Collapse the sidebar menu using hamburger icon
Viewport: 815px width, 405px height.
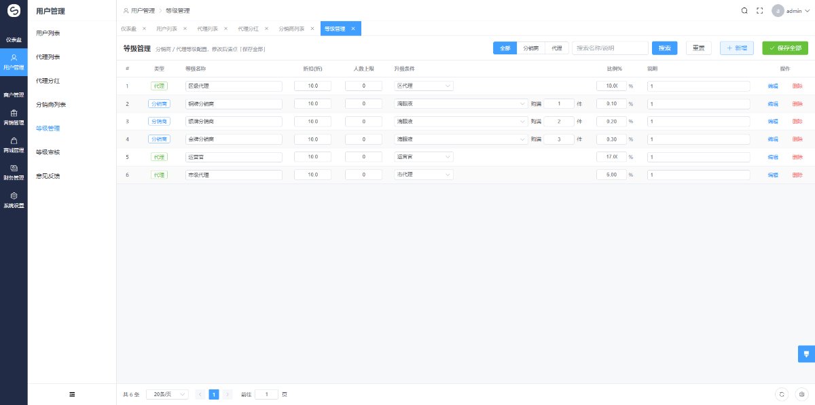(x=72, y=394)
